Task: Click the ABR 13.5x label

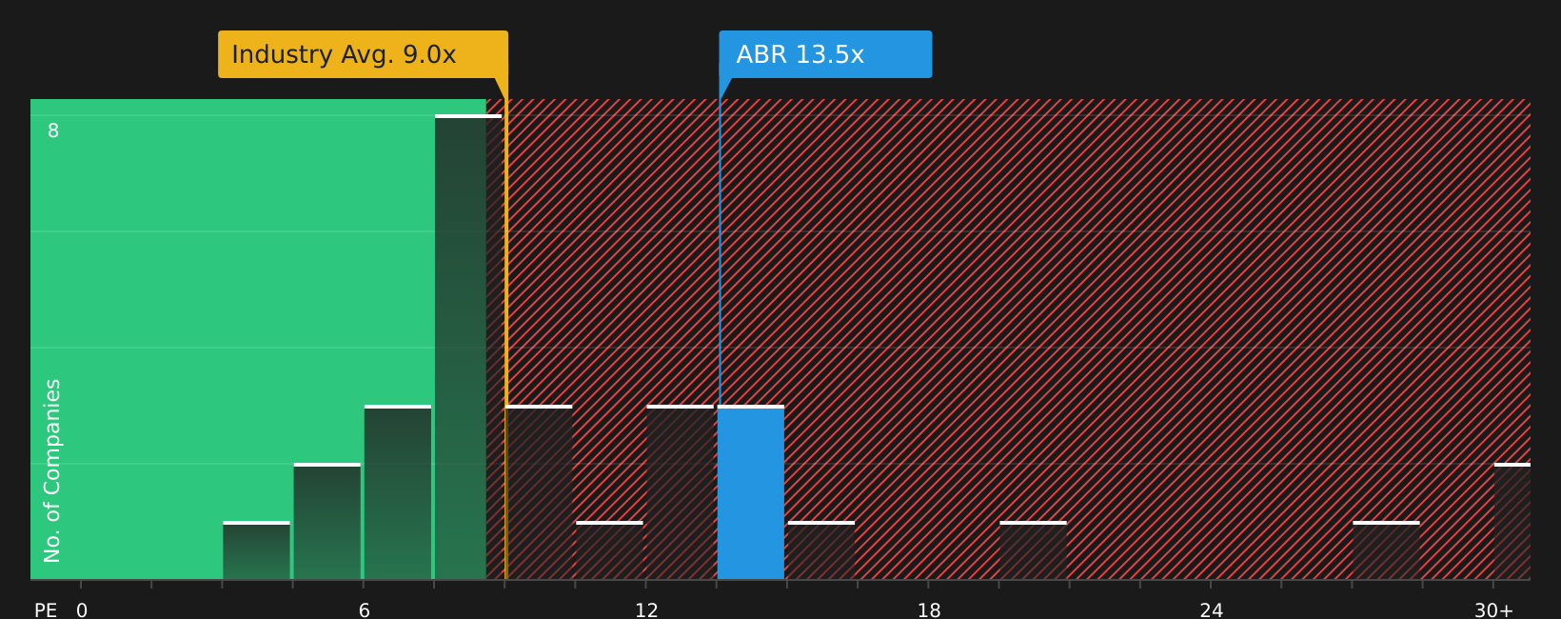Action: (x=825, y=54)
